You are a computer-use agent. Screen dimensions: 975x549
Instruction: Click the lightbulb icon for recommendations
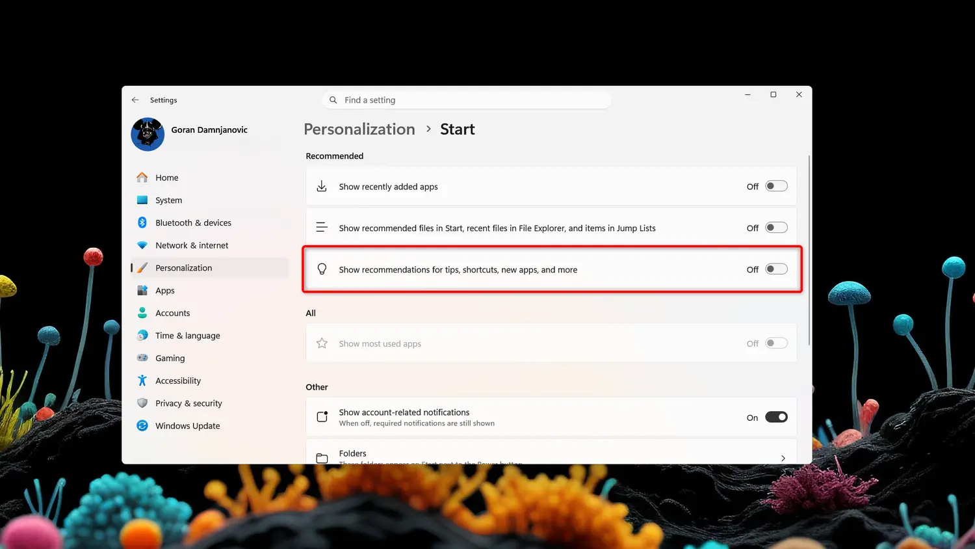pyautogui.click(x=322, y=269)
